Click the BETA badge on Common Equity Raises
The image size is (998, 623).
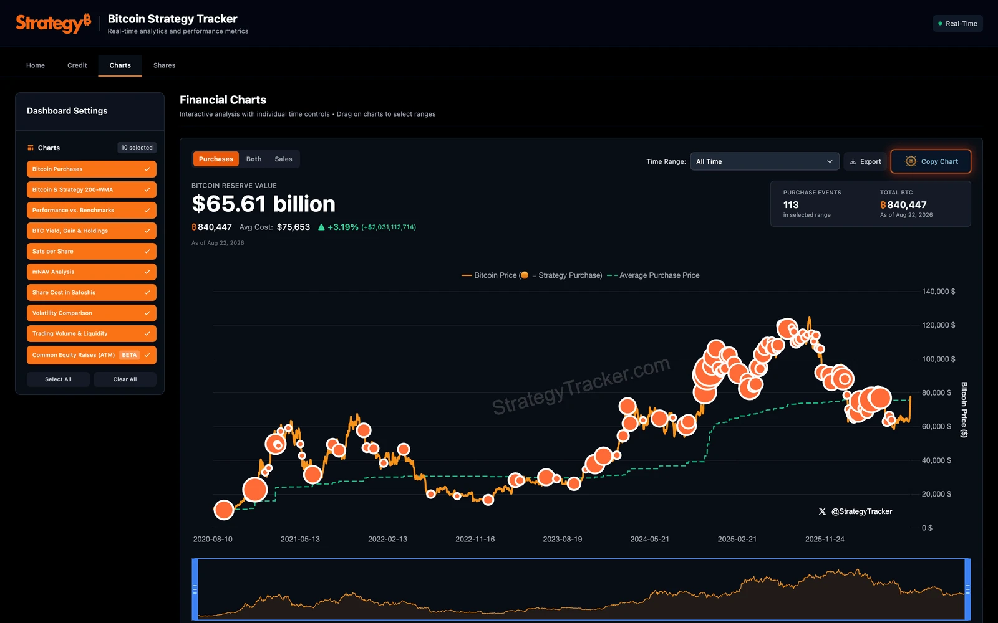click(x=129, y=355)
